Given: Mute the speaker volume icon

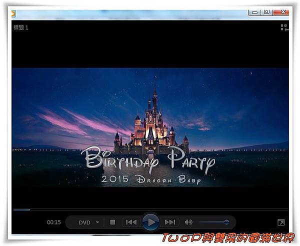Looking at the screenshot, I should coord(188,222).
